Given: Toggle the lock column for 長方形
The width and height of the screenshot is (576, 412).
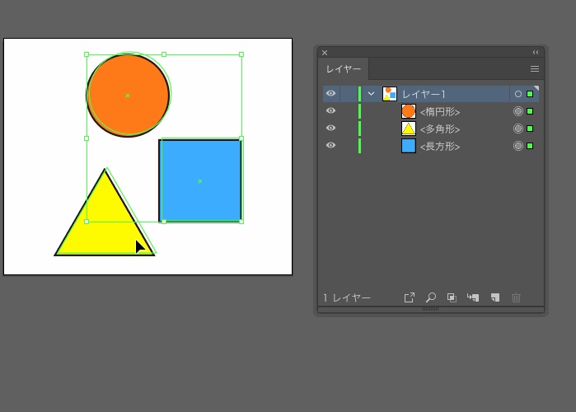Looking at the screenshot, I should (x=349, y=146).
